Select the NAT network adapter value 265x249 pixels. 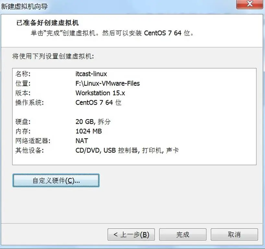point(82,141)
